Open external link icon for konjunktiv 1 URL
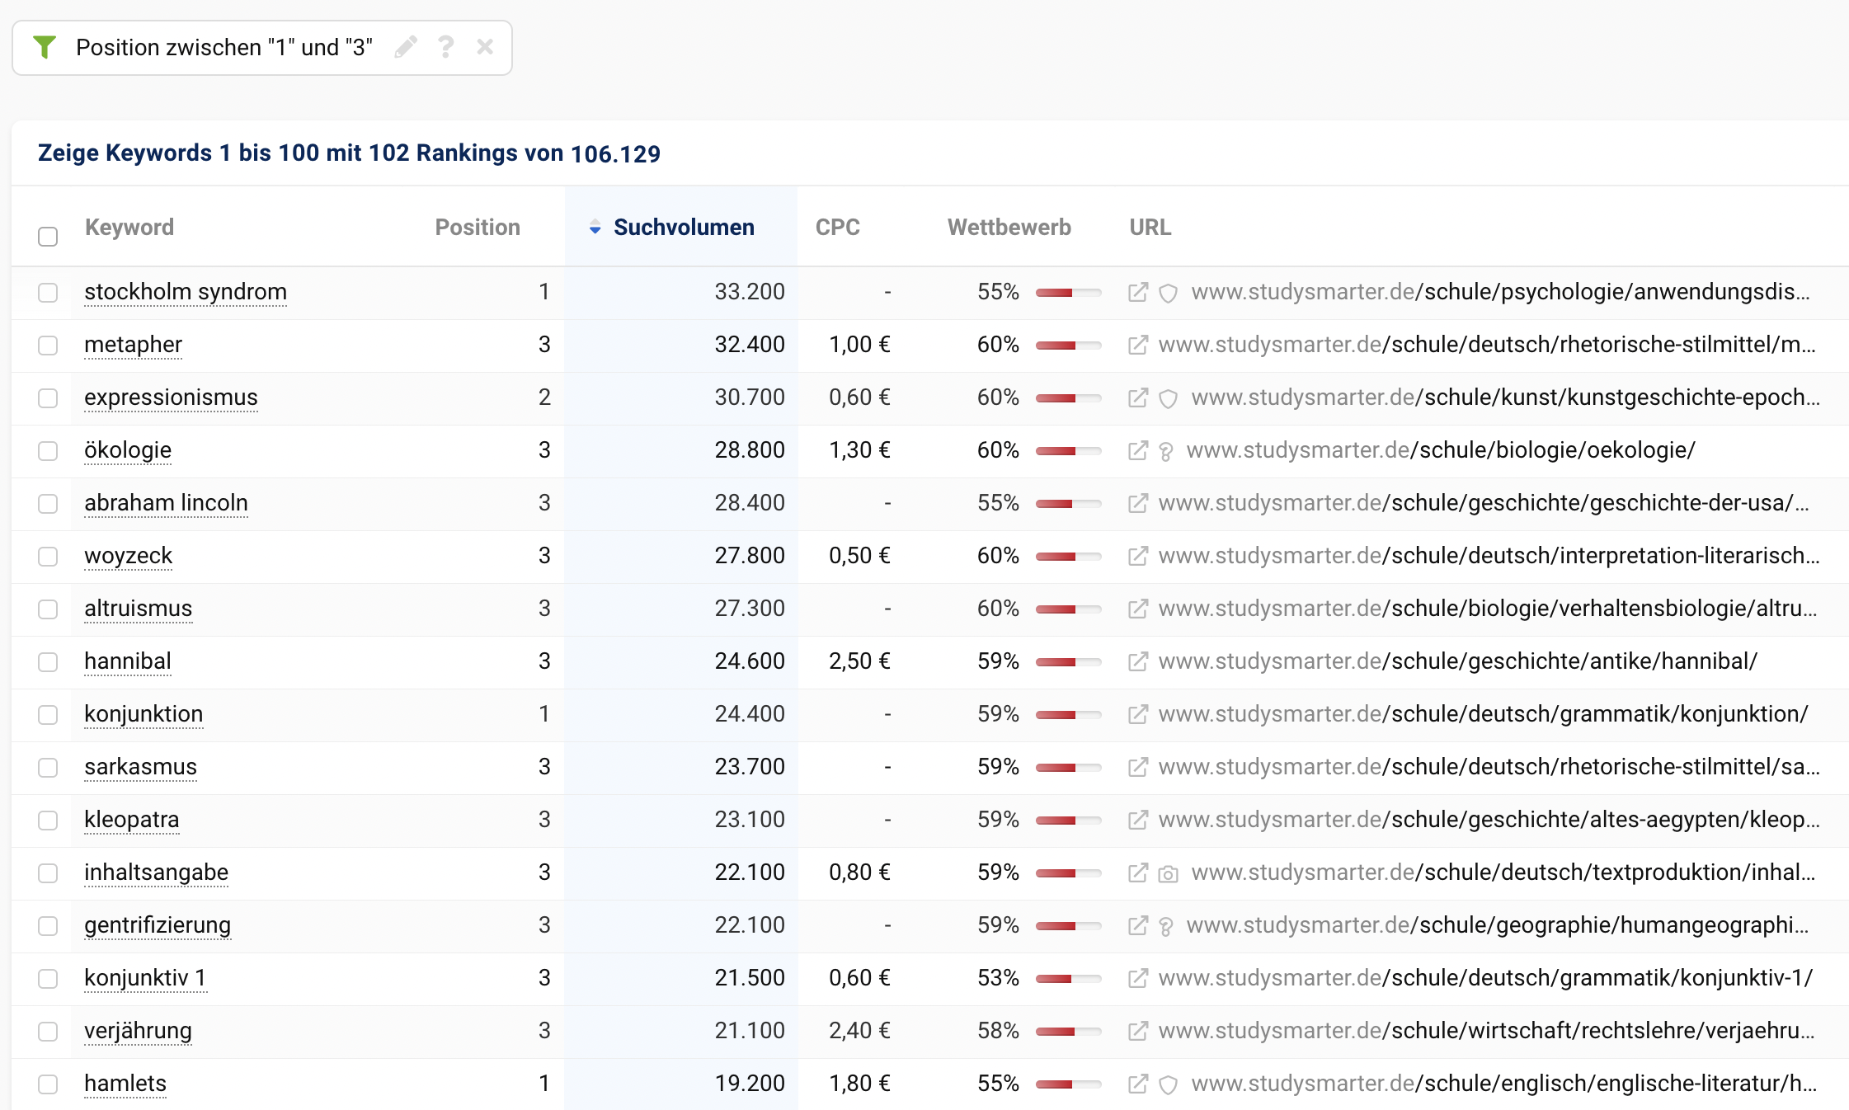Screen dimensions: 1849x1110 click(x=1138, y=978)
